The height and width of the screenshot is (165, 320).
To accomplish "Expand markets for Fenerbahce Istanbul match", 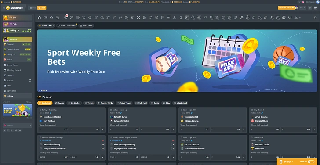I will coord(102,129).
